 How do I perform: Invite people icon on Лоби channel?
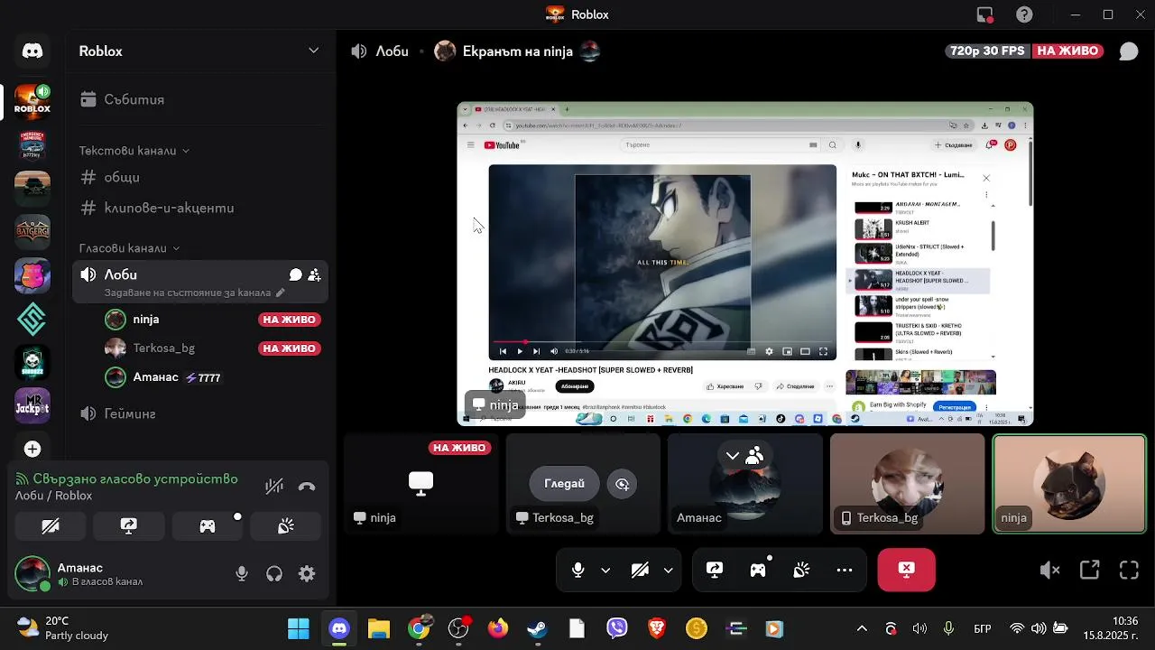pos(314,275)
